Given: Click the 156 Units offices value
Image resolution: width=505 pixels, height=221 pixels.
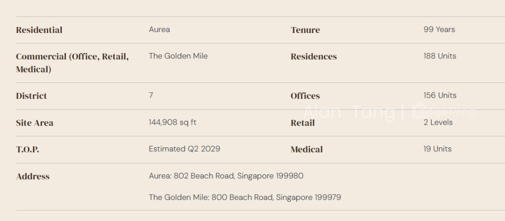Looking at the screenshot, I should (x=440, y=95).
